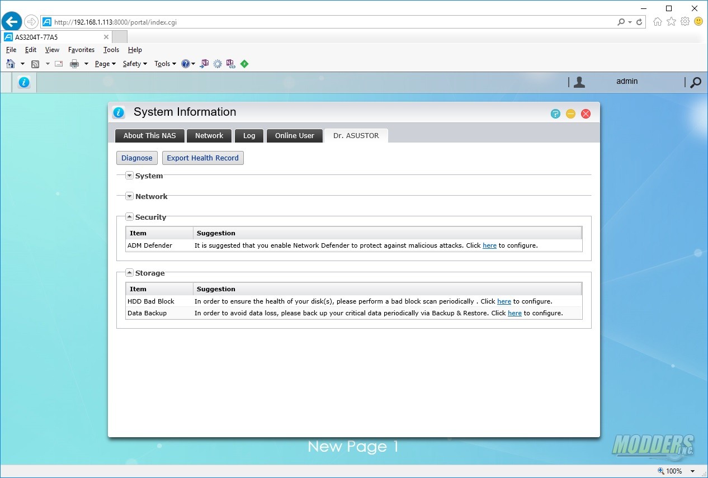The image size is (708, 478).
Task: Click the Read Mail envelope icon
Action: click(x=59, y=64)
